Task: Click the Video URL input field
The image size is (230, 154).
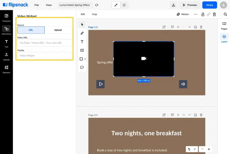Action: pyautogui.click(x=44, y=43)
